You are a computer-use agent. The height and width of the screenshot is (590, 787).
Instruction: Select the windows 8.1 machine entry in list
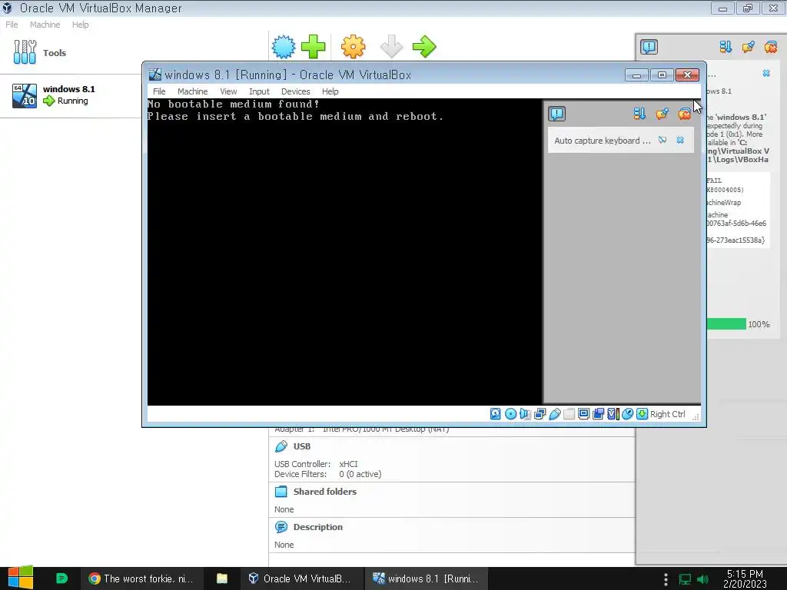click(71, 95)
